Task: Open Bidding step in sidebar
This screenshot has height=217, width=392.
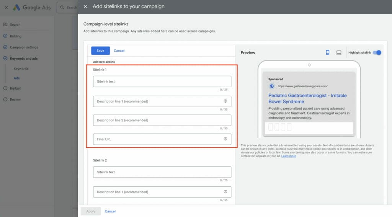Action: pos(15,36)
